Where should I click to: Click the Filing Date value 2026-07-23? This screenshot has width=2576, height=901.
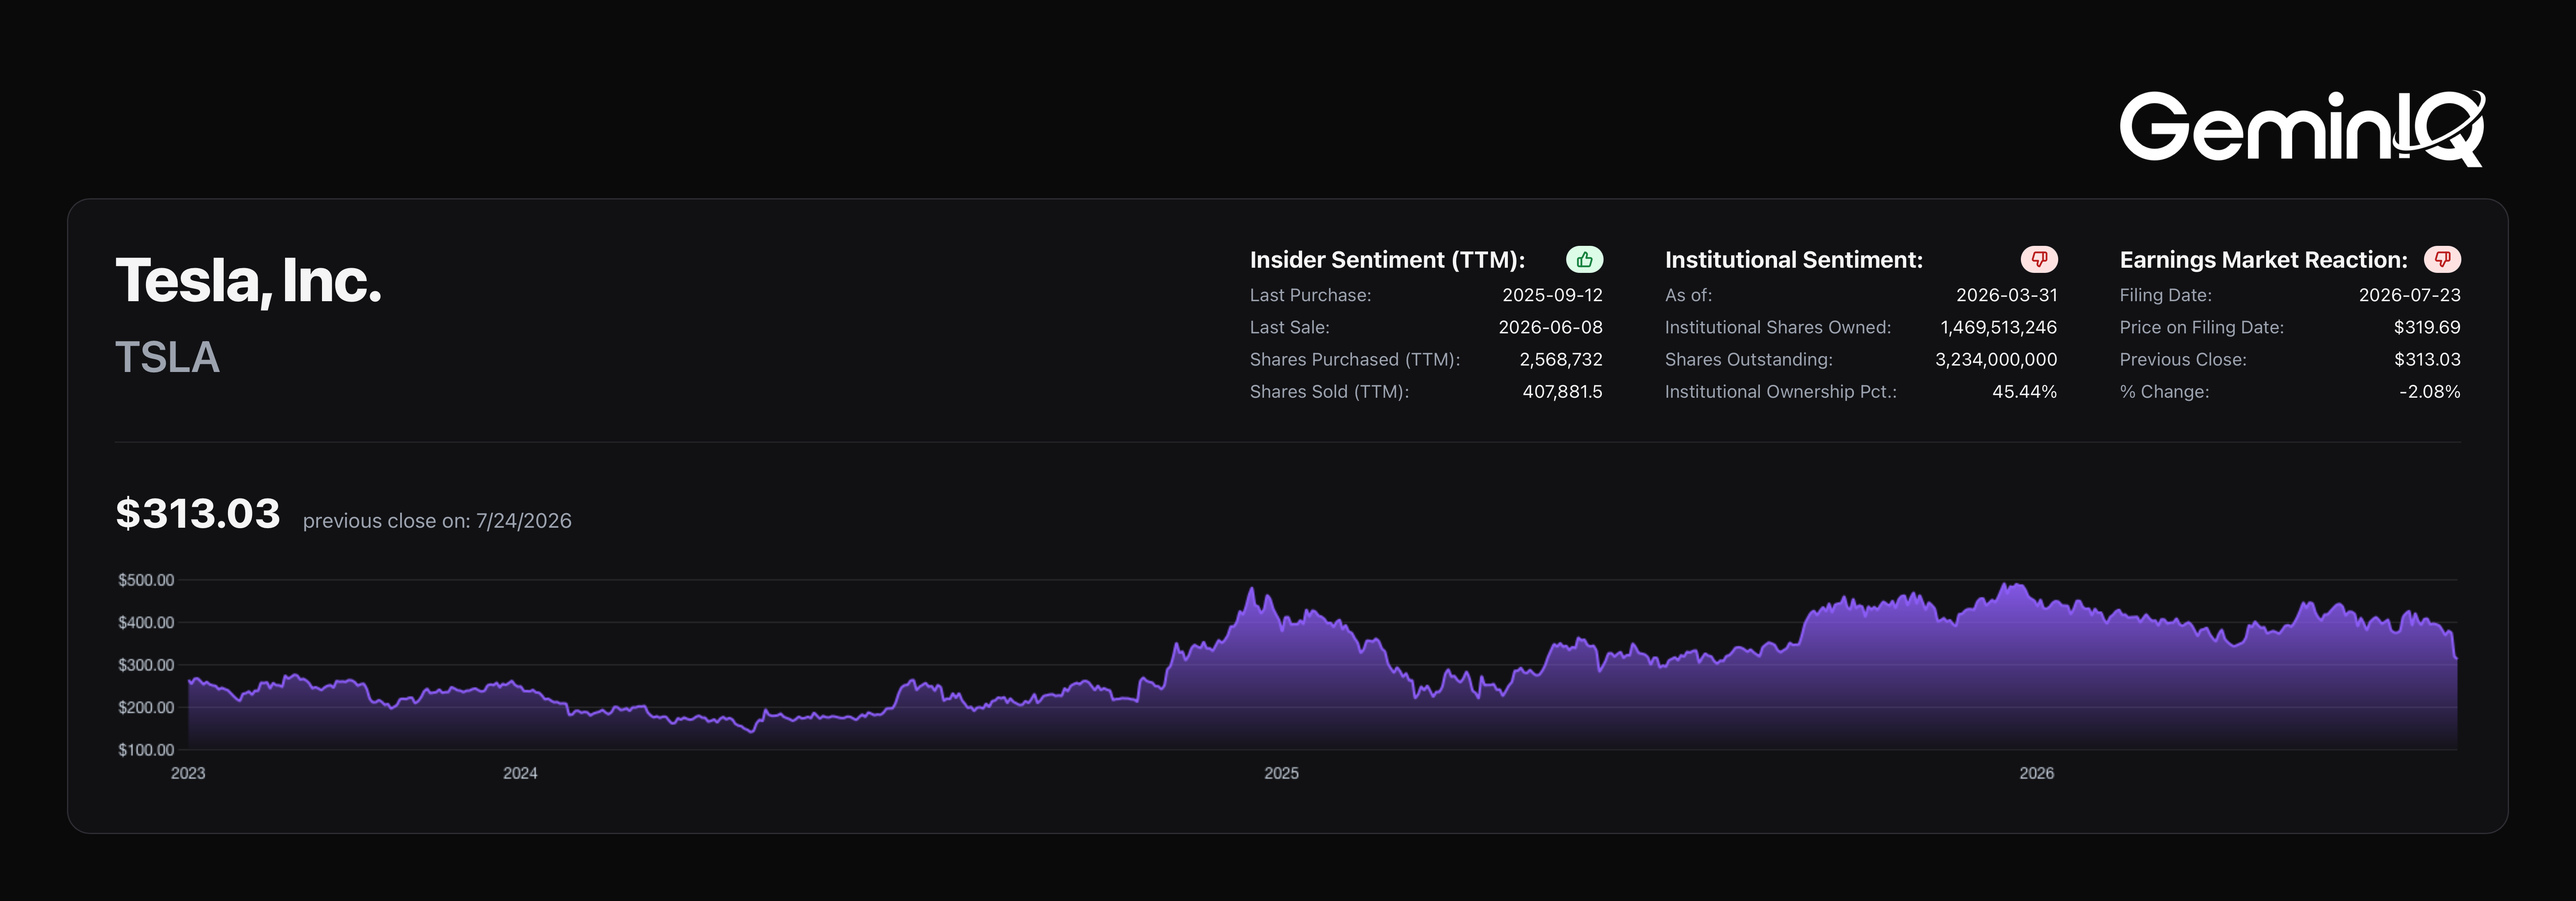[2410, 296]
